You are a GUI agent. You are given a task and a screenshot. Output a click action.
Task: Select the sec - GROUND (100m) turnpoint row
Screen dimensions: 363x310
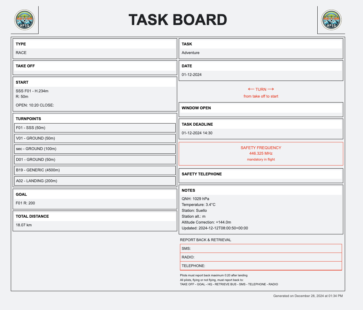[95, 149]
